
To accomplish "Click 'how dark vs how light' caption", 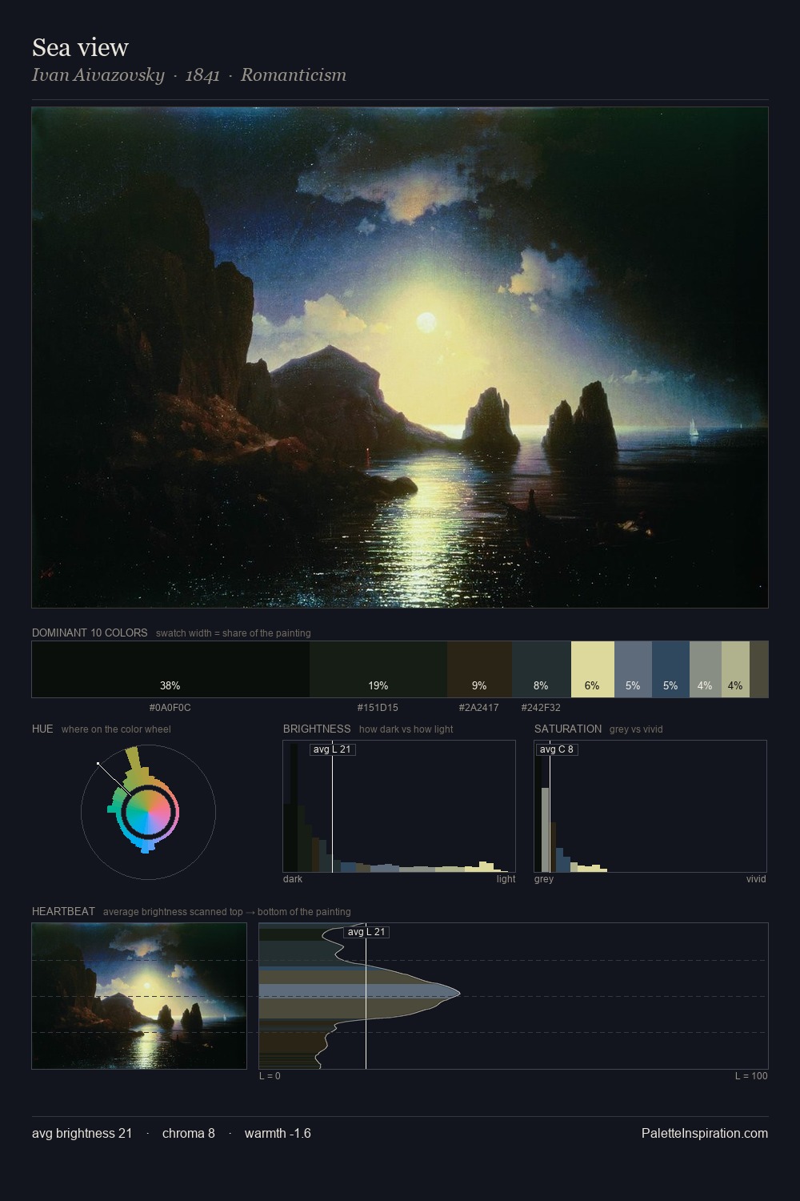I will [406, 729].
